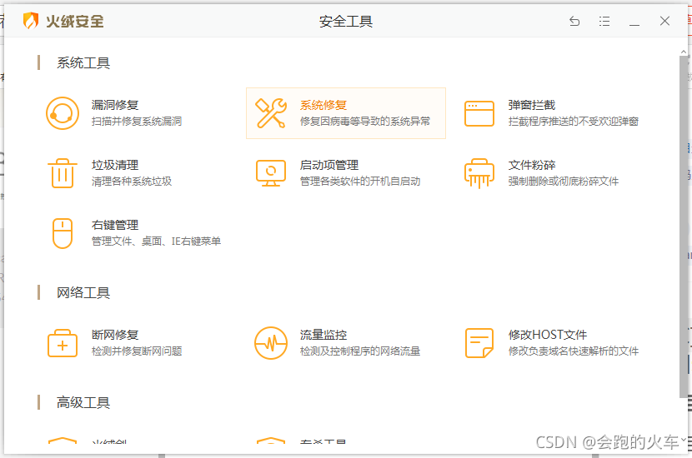
Task: Click description 拦截程序推送的不受欢迎弹窗
Action: click(x=574, y=122)
